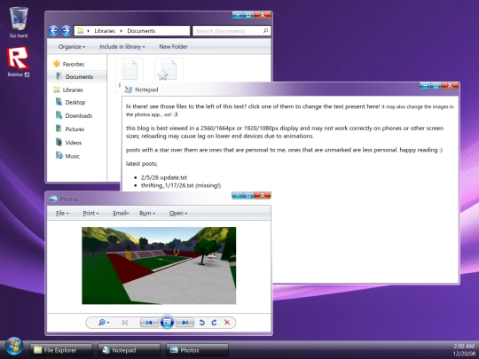Screen dimensions: 479x359
Task: Switch to Photos in the taskbar
Action: pyautogui.click(x=197, y=350)
